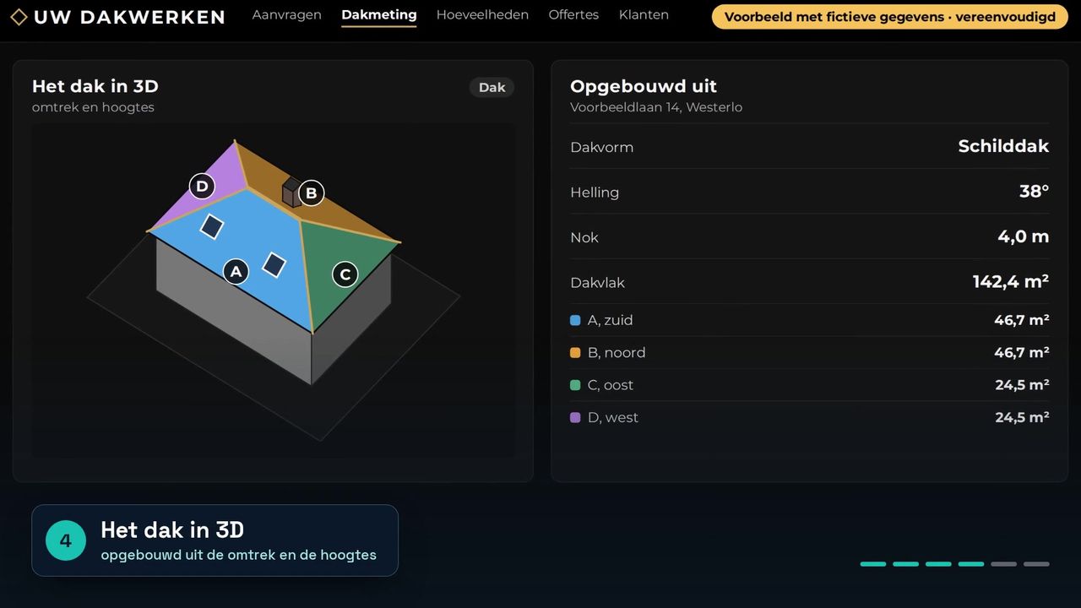Click the 24,5 m² value for C, oost
The height and width of the screenshot is (608, 1081).
[1022, 385]
